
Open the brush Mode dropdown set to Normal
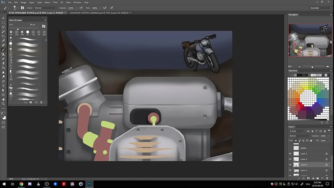[45, 8]
